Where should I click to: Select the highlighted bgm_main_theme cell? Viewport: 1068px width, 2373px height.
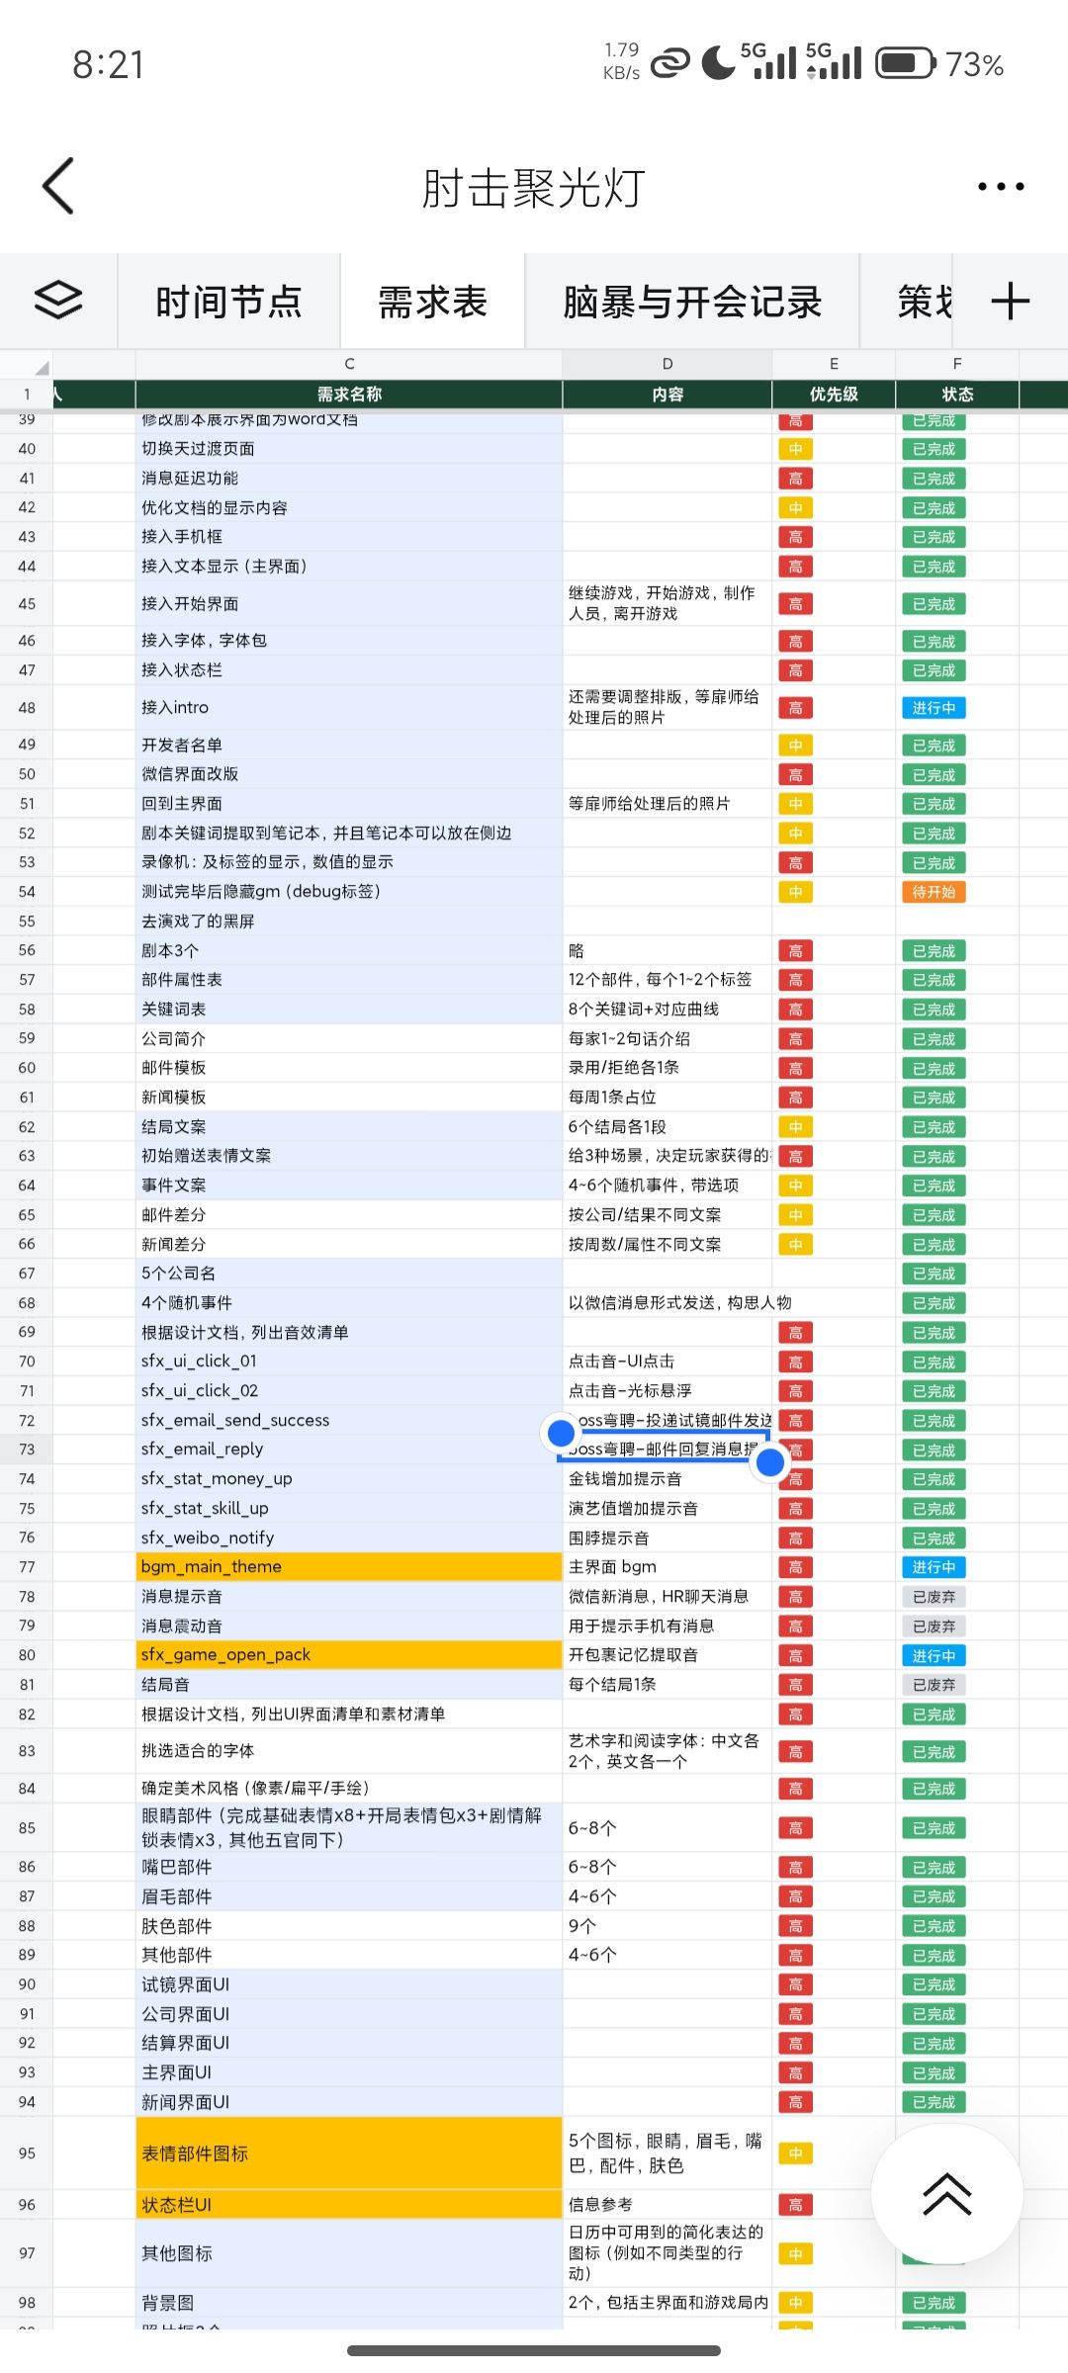click(x=349, y=1567)
